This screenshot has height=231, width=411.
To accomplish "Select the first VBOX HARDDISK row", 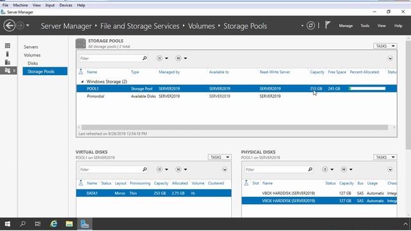I will (319, 193).
